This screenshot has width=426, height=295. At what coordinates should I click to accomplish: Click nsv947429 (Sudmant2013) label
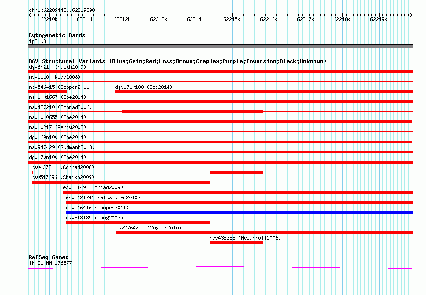(x=62, y=147)
